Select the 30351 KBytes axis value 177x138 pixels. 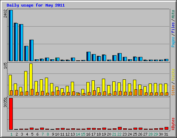(5, 102)
